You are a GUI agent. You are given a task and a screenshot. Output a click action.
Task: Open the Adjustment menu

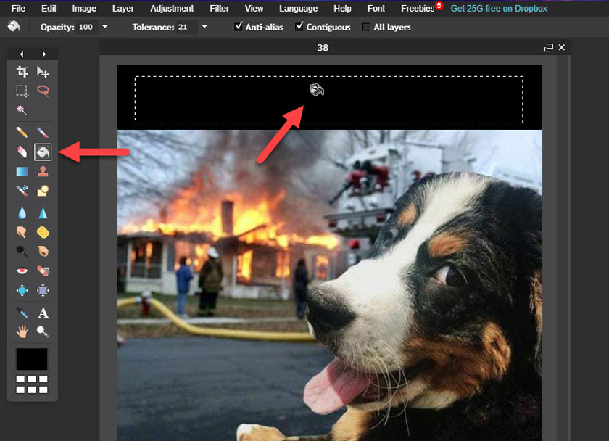click(172, 8)
